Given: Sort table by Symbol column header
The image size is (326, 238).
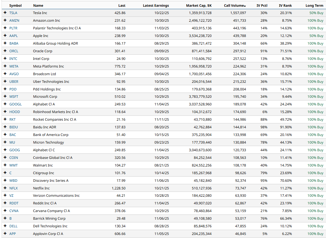Looking at the screenshot, I should (x=15, y=5).
